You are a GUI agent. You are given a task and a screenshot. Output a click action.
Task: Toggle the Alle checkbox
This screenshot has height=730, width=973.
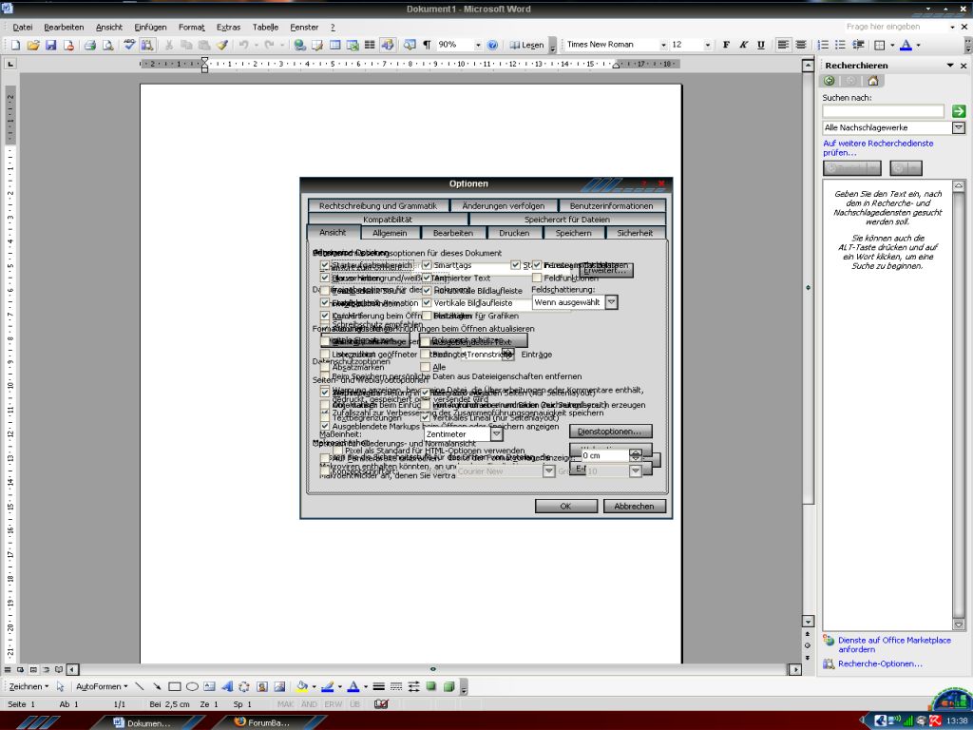(426, 367)
